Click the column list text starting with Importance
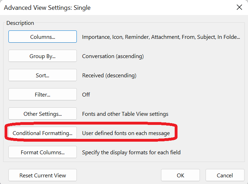The width and height of the screenshot is (248, 184). [161, 37]
